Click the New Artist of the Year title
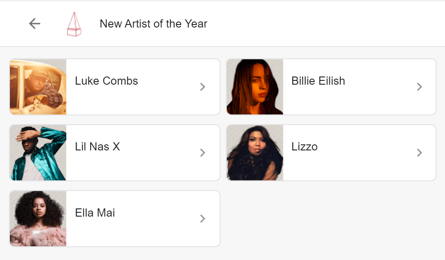Screen dimensions: 445x260 pyautogui.click(x=154, y=24)
